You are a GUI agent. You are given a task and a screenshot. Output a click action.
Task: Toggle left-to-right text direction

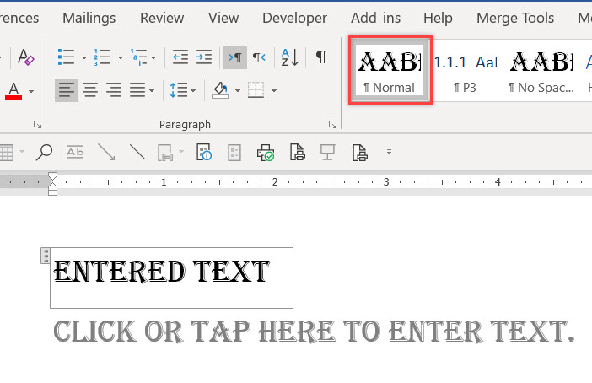point(235,57)
